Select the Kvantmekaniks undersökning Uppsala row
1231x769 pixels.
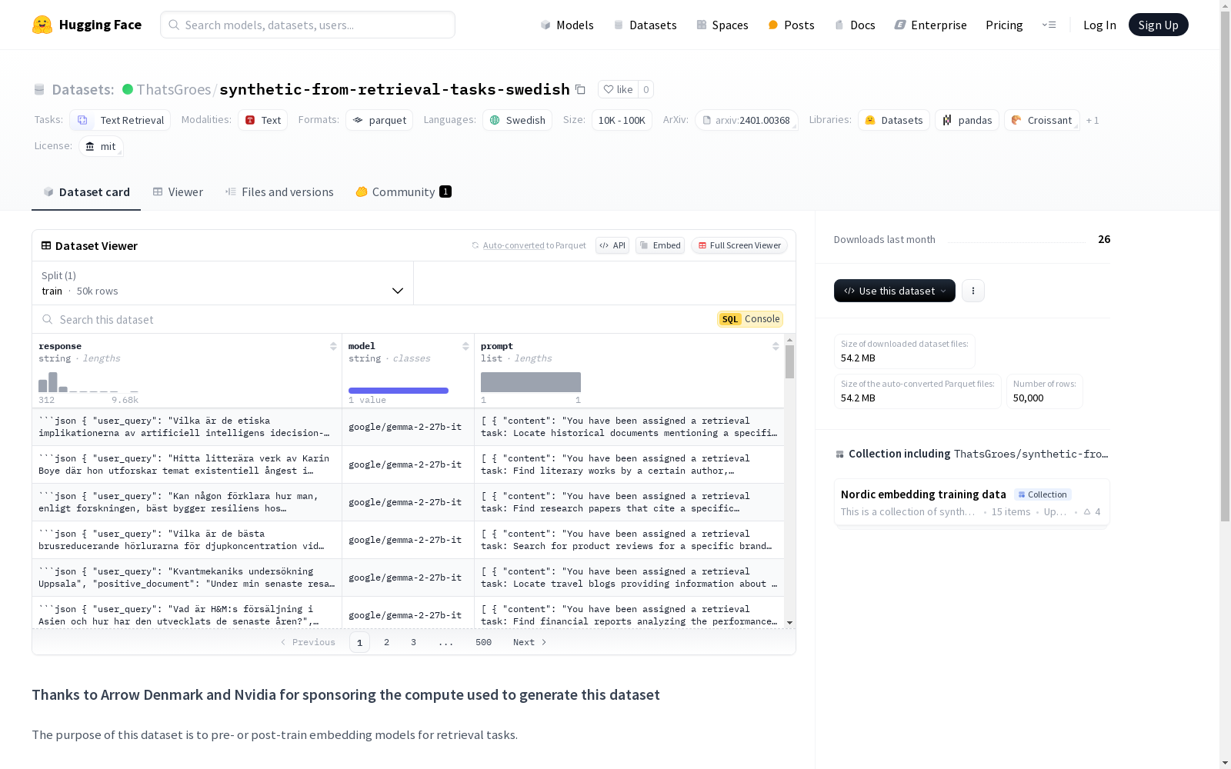pos(408,578)
